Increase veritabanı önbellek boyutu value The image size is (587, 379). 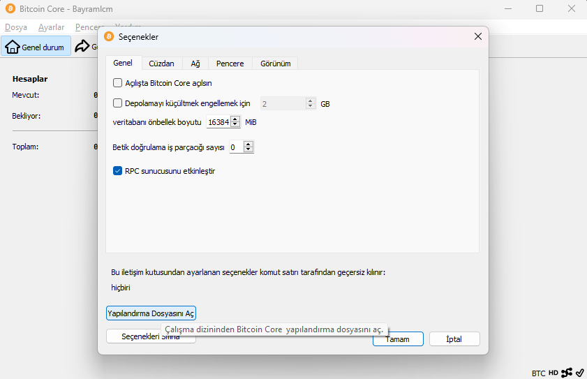point(235,119)
